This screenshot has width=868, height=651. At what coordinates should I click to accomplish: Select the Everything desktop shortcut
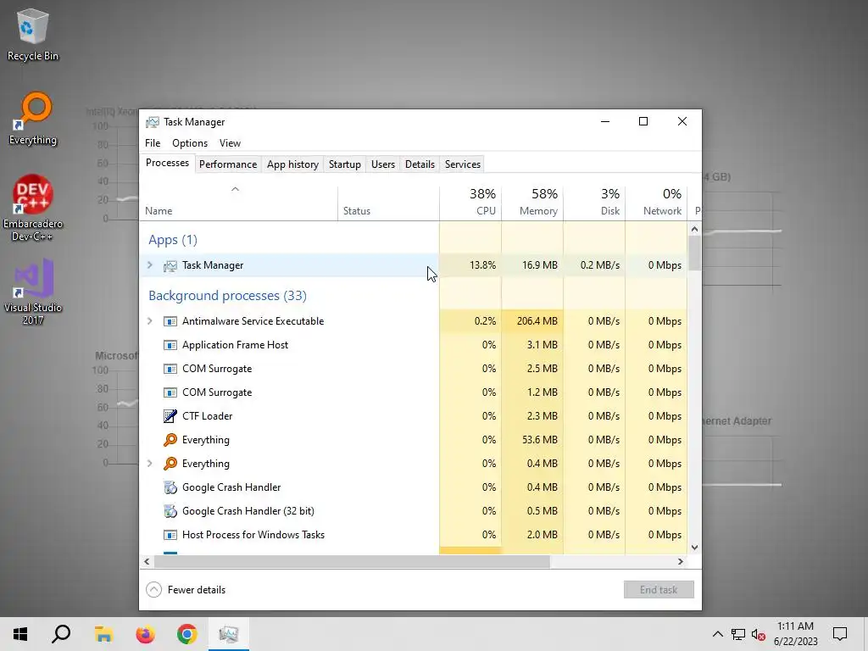(33, 119)
